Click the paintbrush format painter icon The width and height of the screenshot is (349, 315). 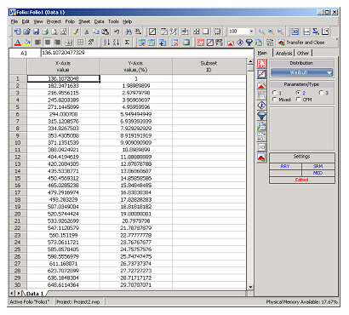[76, 31]
